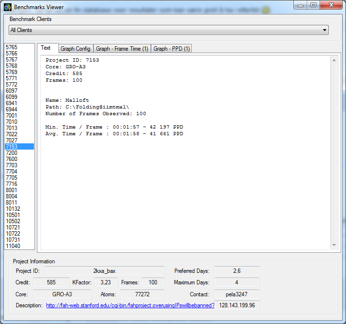Image resolution: width=346 pixels, height=324 pixels.
Task: Select project 7001 in the list
Action: 19,115
